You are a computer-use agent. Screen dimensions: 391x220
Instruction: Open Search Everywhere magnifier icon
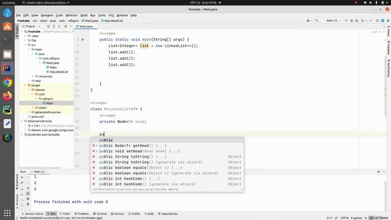click(x=378, y=21)
